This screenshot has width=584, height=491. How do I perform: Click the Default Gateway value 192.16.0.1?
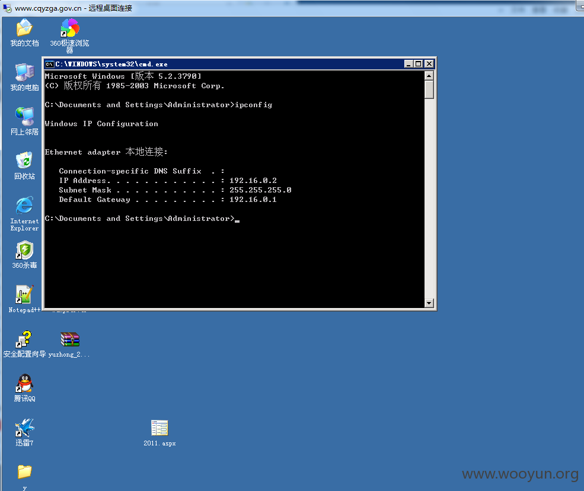point(253,200)
